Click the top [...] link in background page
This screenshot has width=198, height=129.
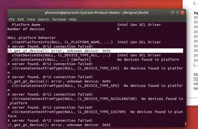pyautogui.click(x=196, y=3)
